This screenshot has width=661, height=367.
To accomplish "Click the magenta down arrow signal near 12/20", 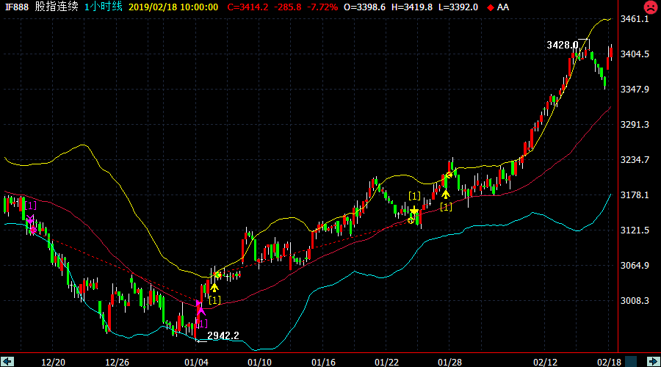I will coord(30,221).
